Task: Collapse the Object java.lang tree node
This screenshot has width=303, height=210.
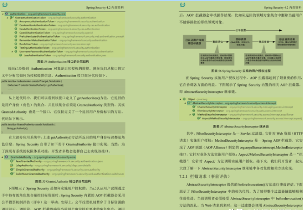Action: point(180,99)
